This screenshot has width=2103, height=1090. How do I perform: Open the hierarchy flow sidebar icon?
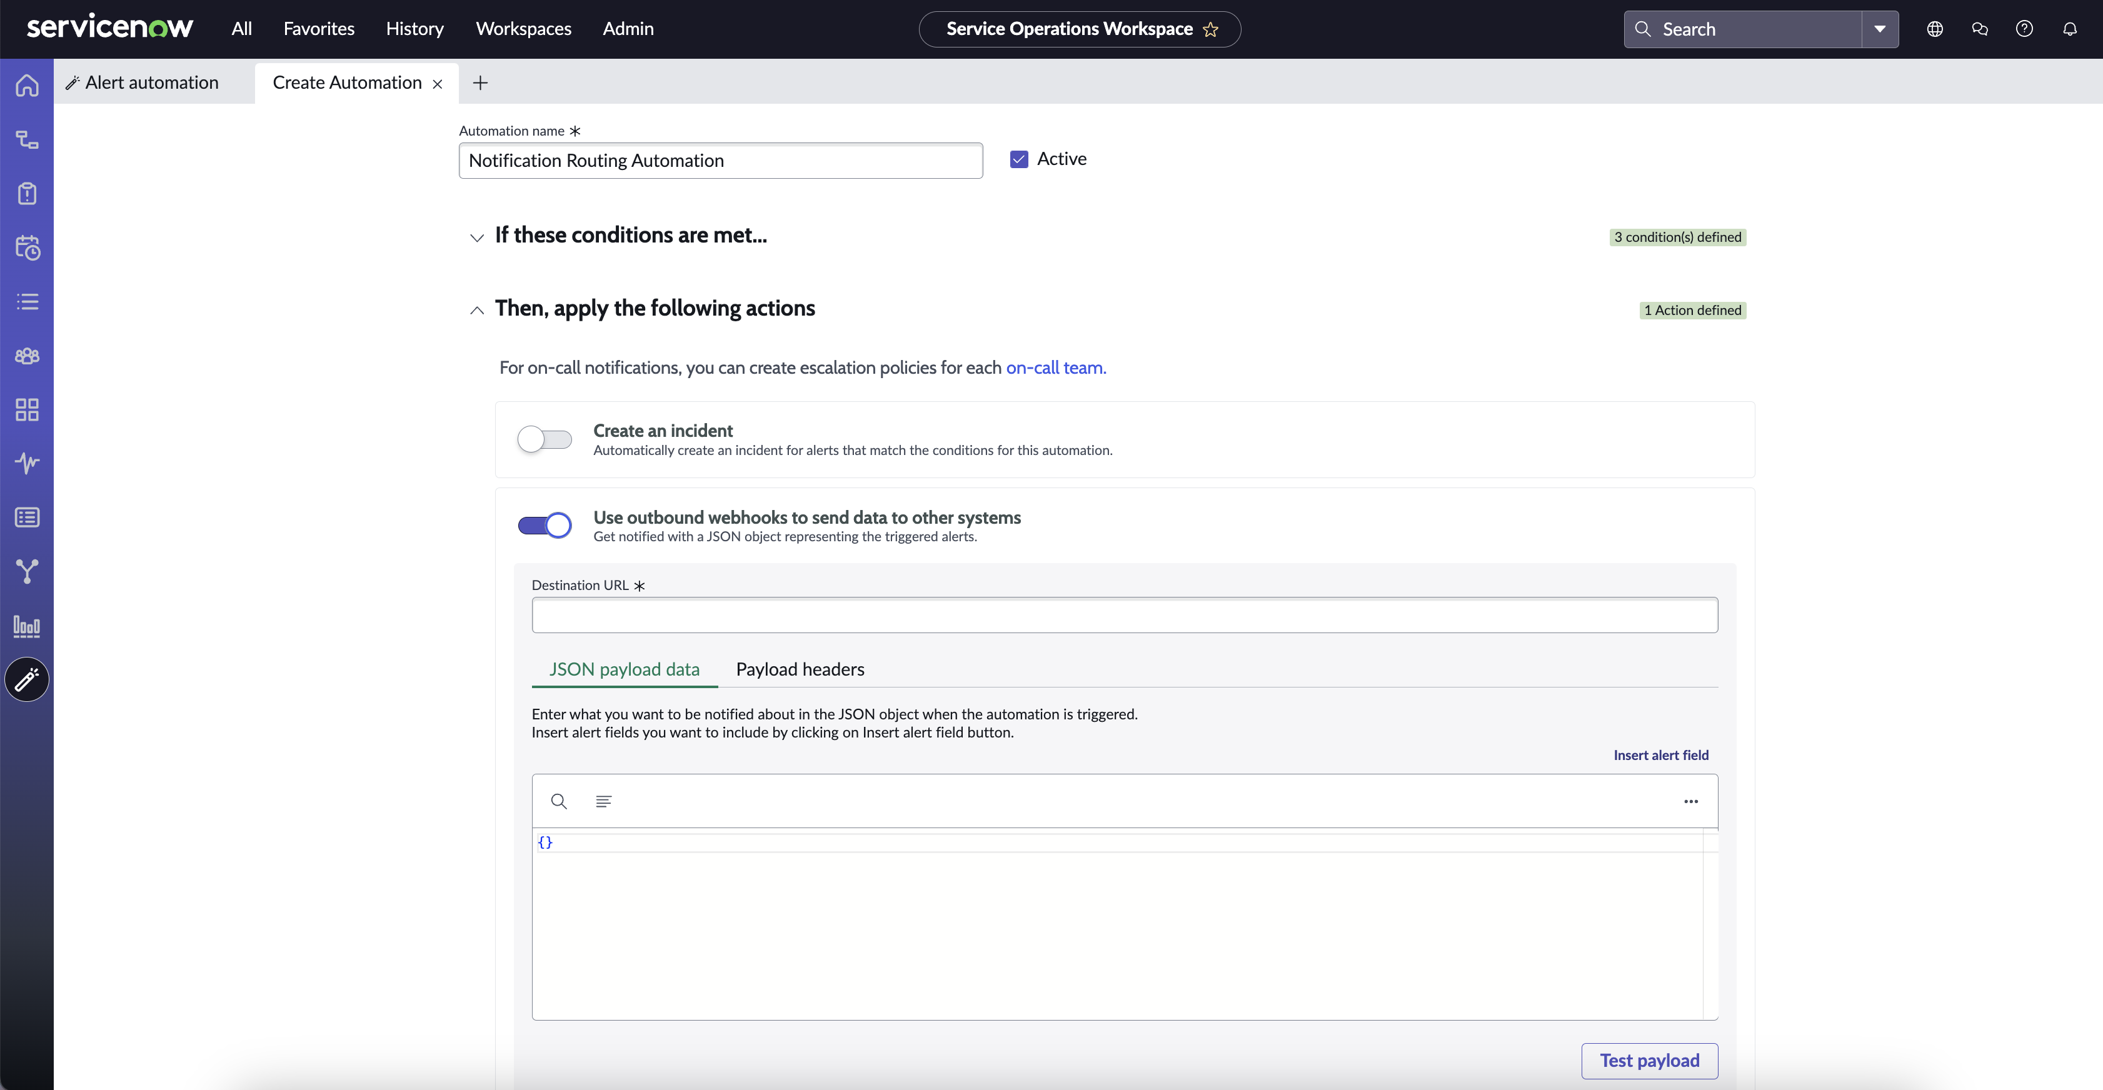(x=27, y=139)
